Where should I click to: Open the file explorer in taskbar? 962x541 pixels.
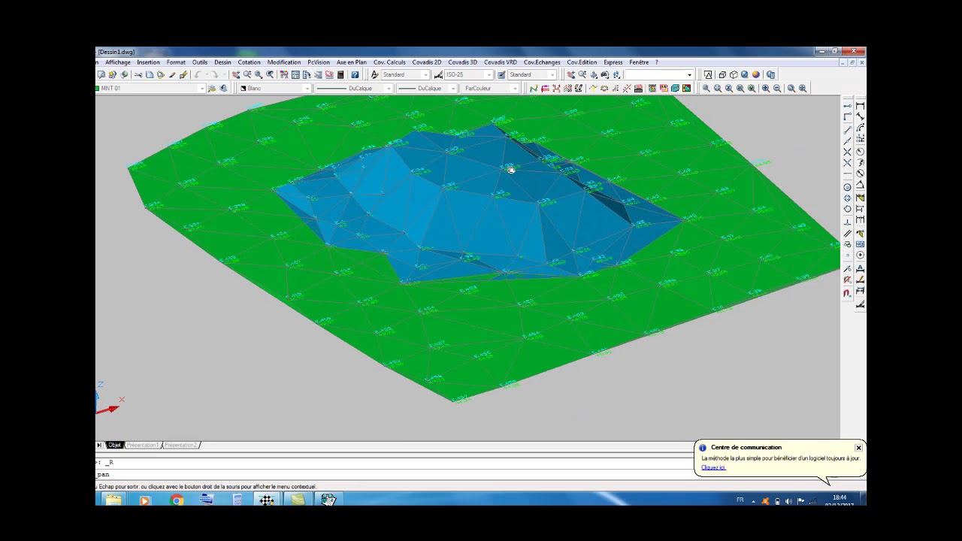(113, 500)
